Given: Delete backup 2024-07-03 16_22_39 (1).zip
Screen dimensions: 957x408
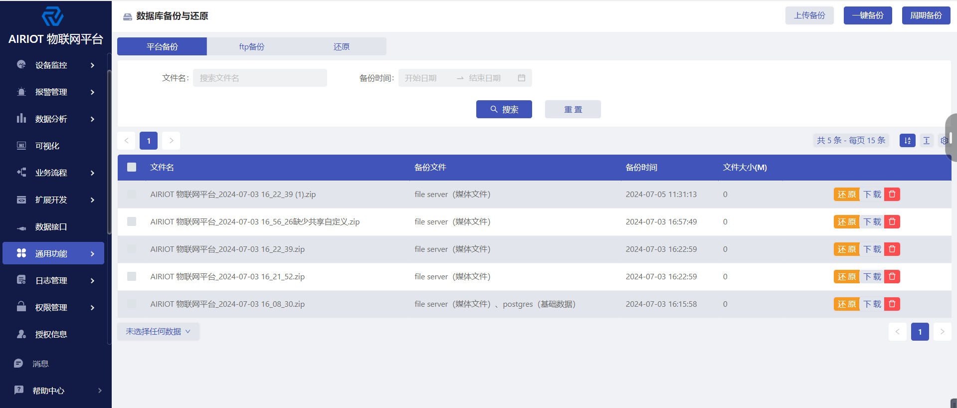Looking at the screenshot, I should click(892, 194).
